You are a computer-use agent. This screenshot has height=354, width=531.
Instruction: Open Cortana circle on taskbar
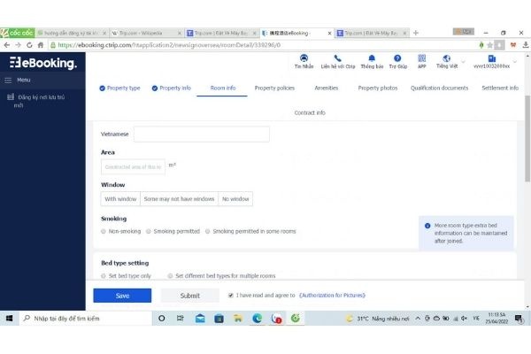[x=162, y=318]
